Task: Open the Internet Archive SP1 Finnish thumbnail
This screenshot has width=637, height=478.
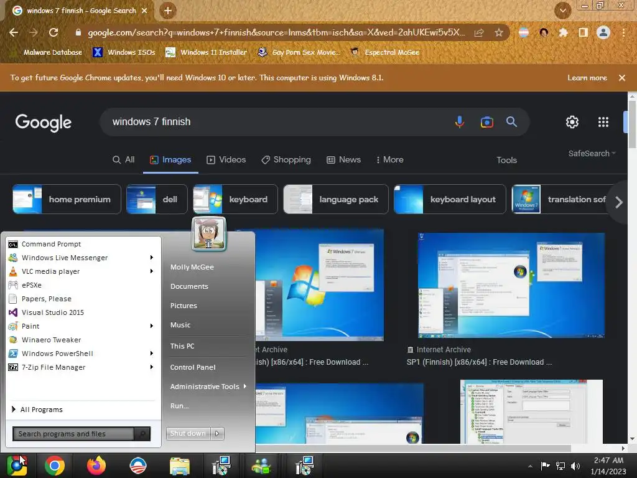Action: pyautogui.click(x=511, y=285)
